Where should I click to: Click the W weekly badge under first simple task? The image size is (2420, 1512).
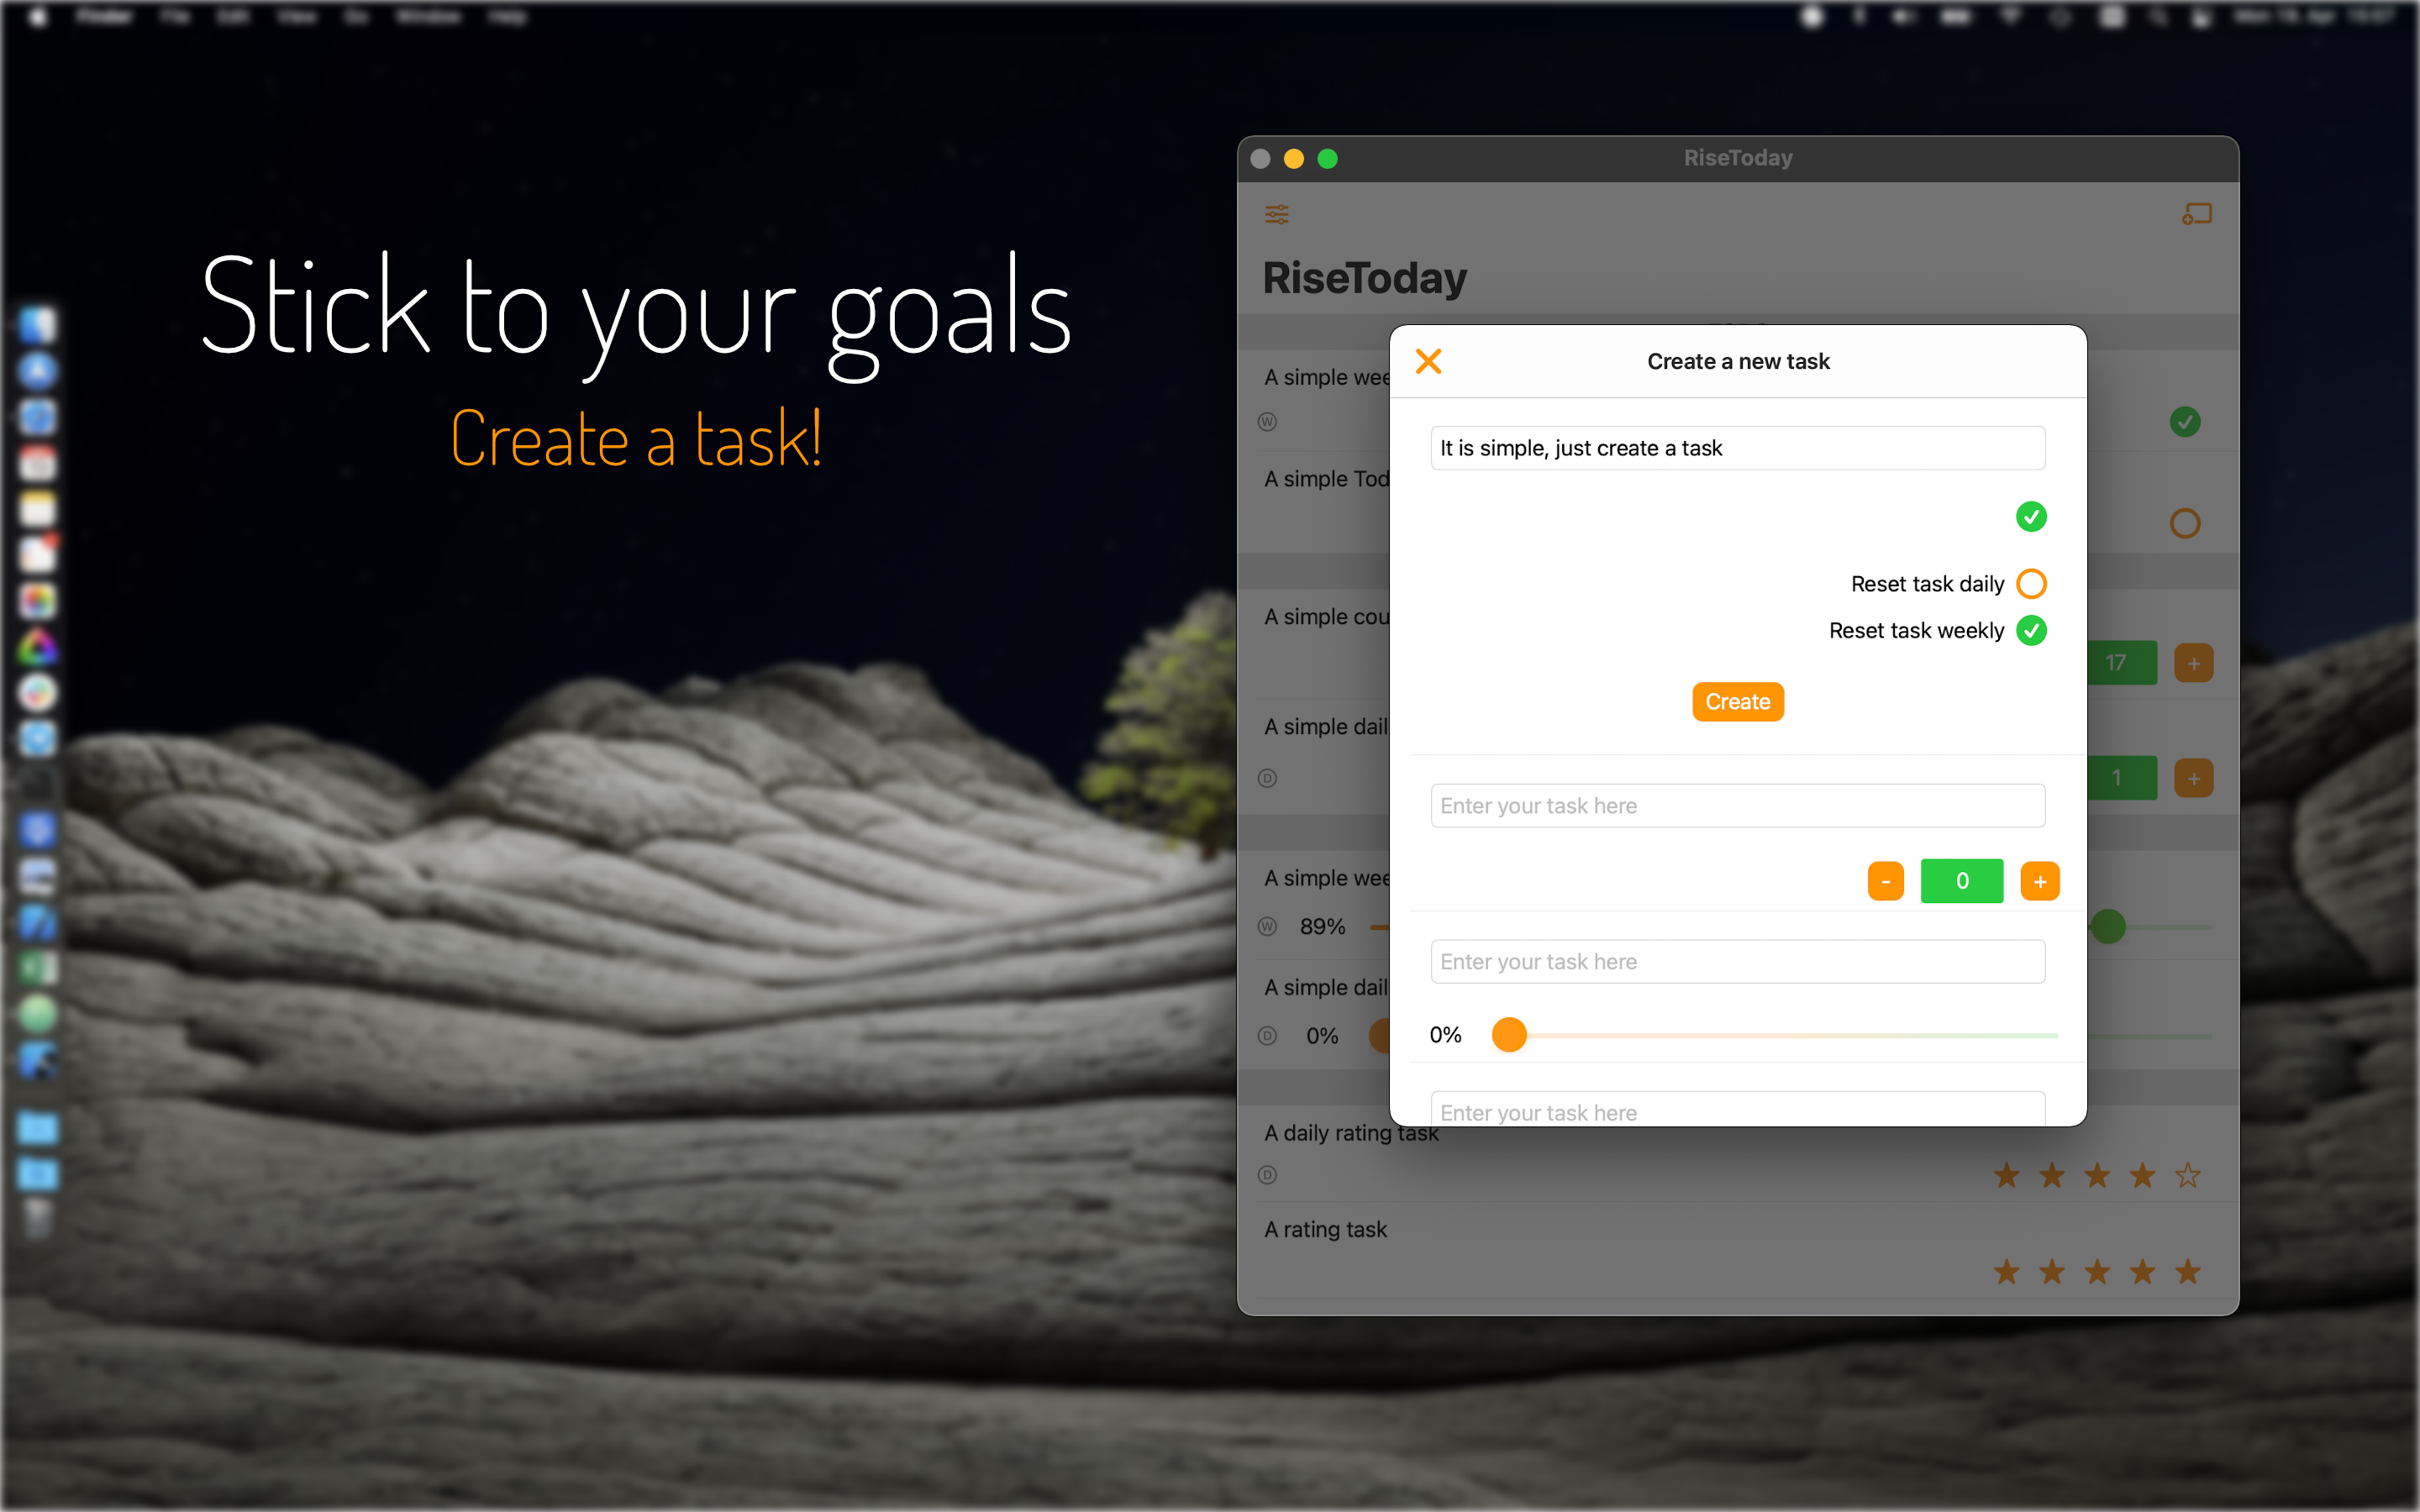tap(1267, 422)
